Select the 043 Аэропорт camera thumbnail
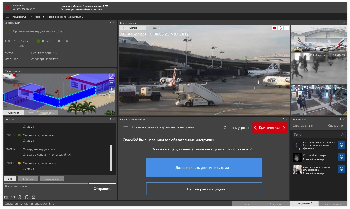This screenshot has width=350, height=209. point(319,38)
